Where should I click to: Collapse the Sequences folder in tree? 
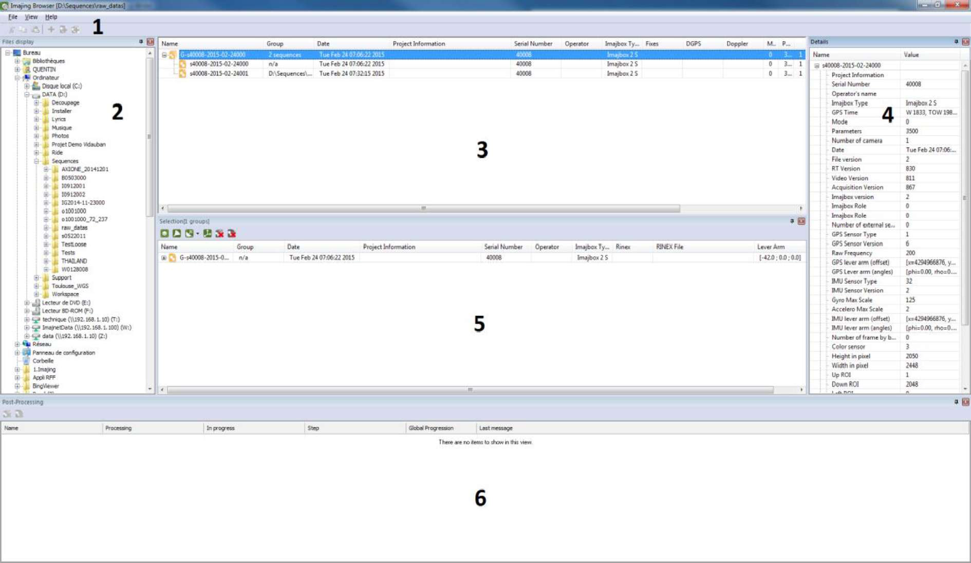click(36, 161)
